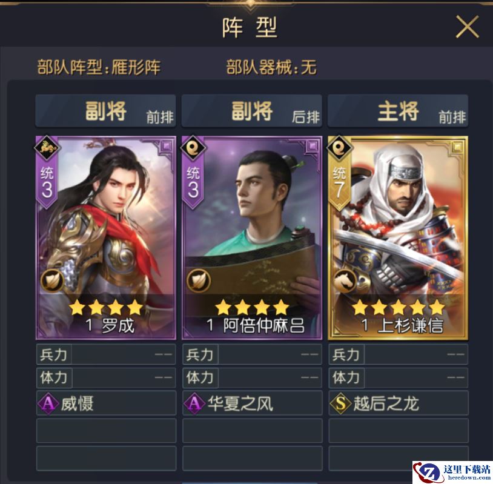Click the 副将 后排 position header
Image resolution: width=493 pixels, height=484 pixels.
tap(252, 111)
